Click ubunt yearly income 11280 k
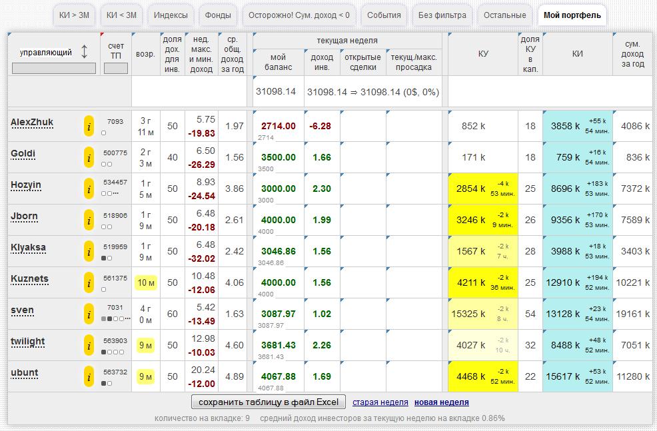 [x=633, y=376]
